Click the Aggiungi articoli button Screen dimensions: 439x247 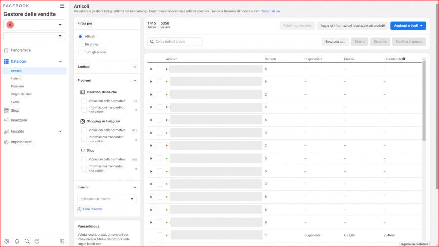point(408,26)
